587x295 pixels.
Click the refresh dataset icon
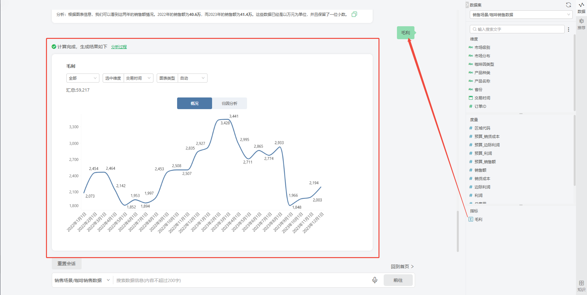click(x=568, y=5)
